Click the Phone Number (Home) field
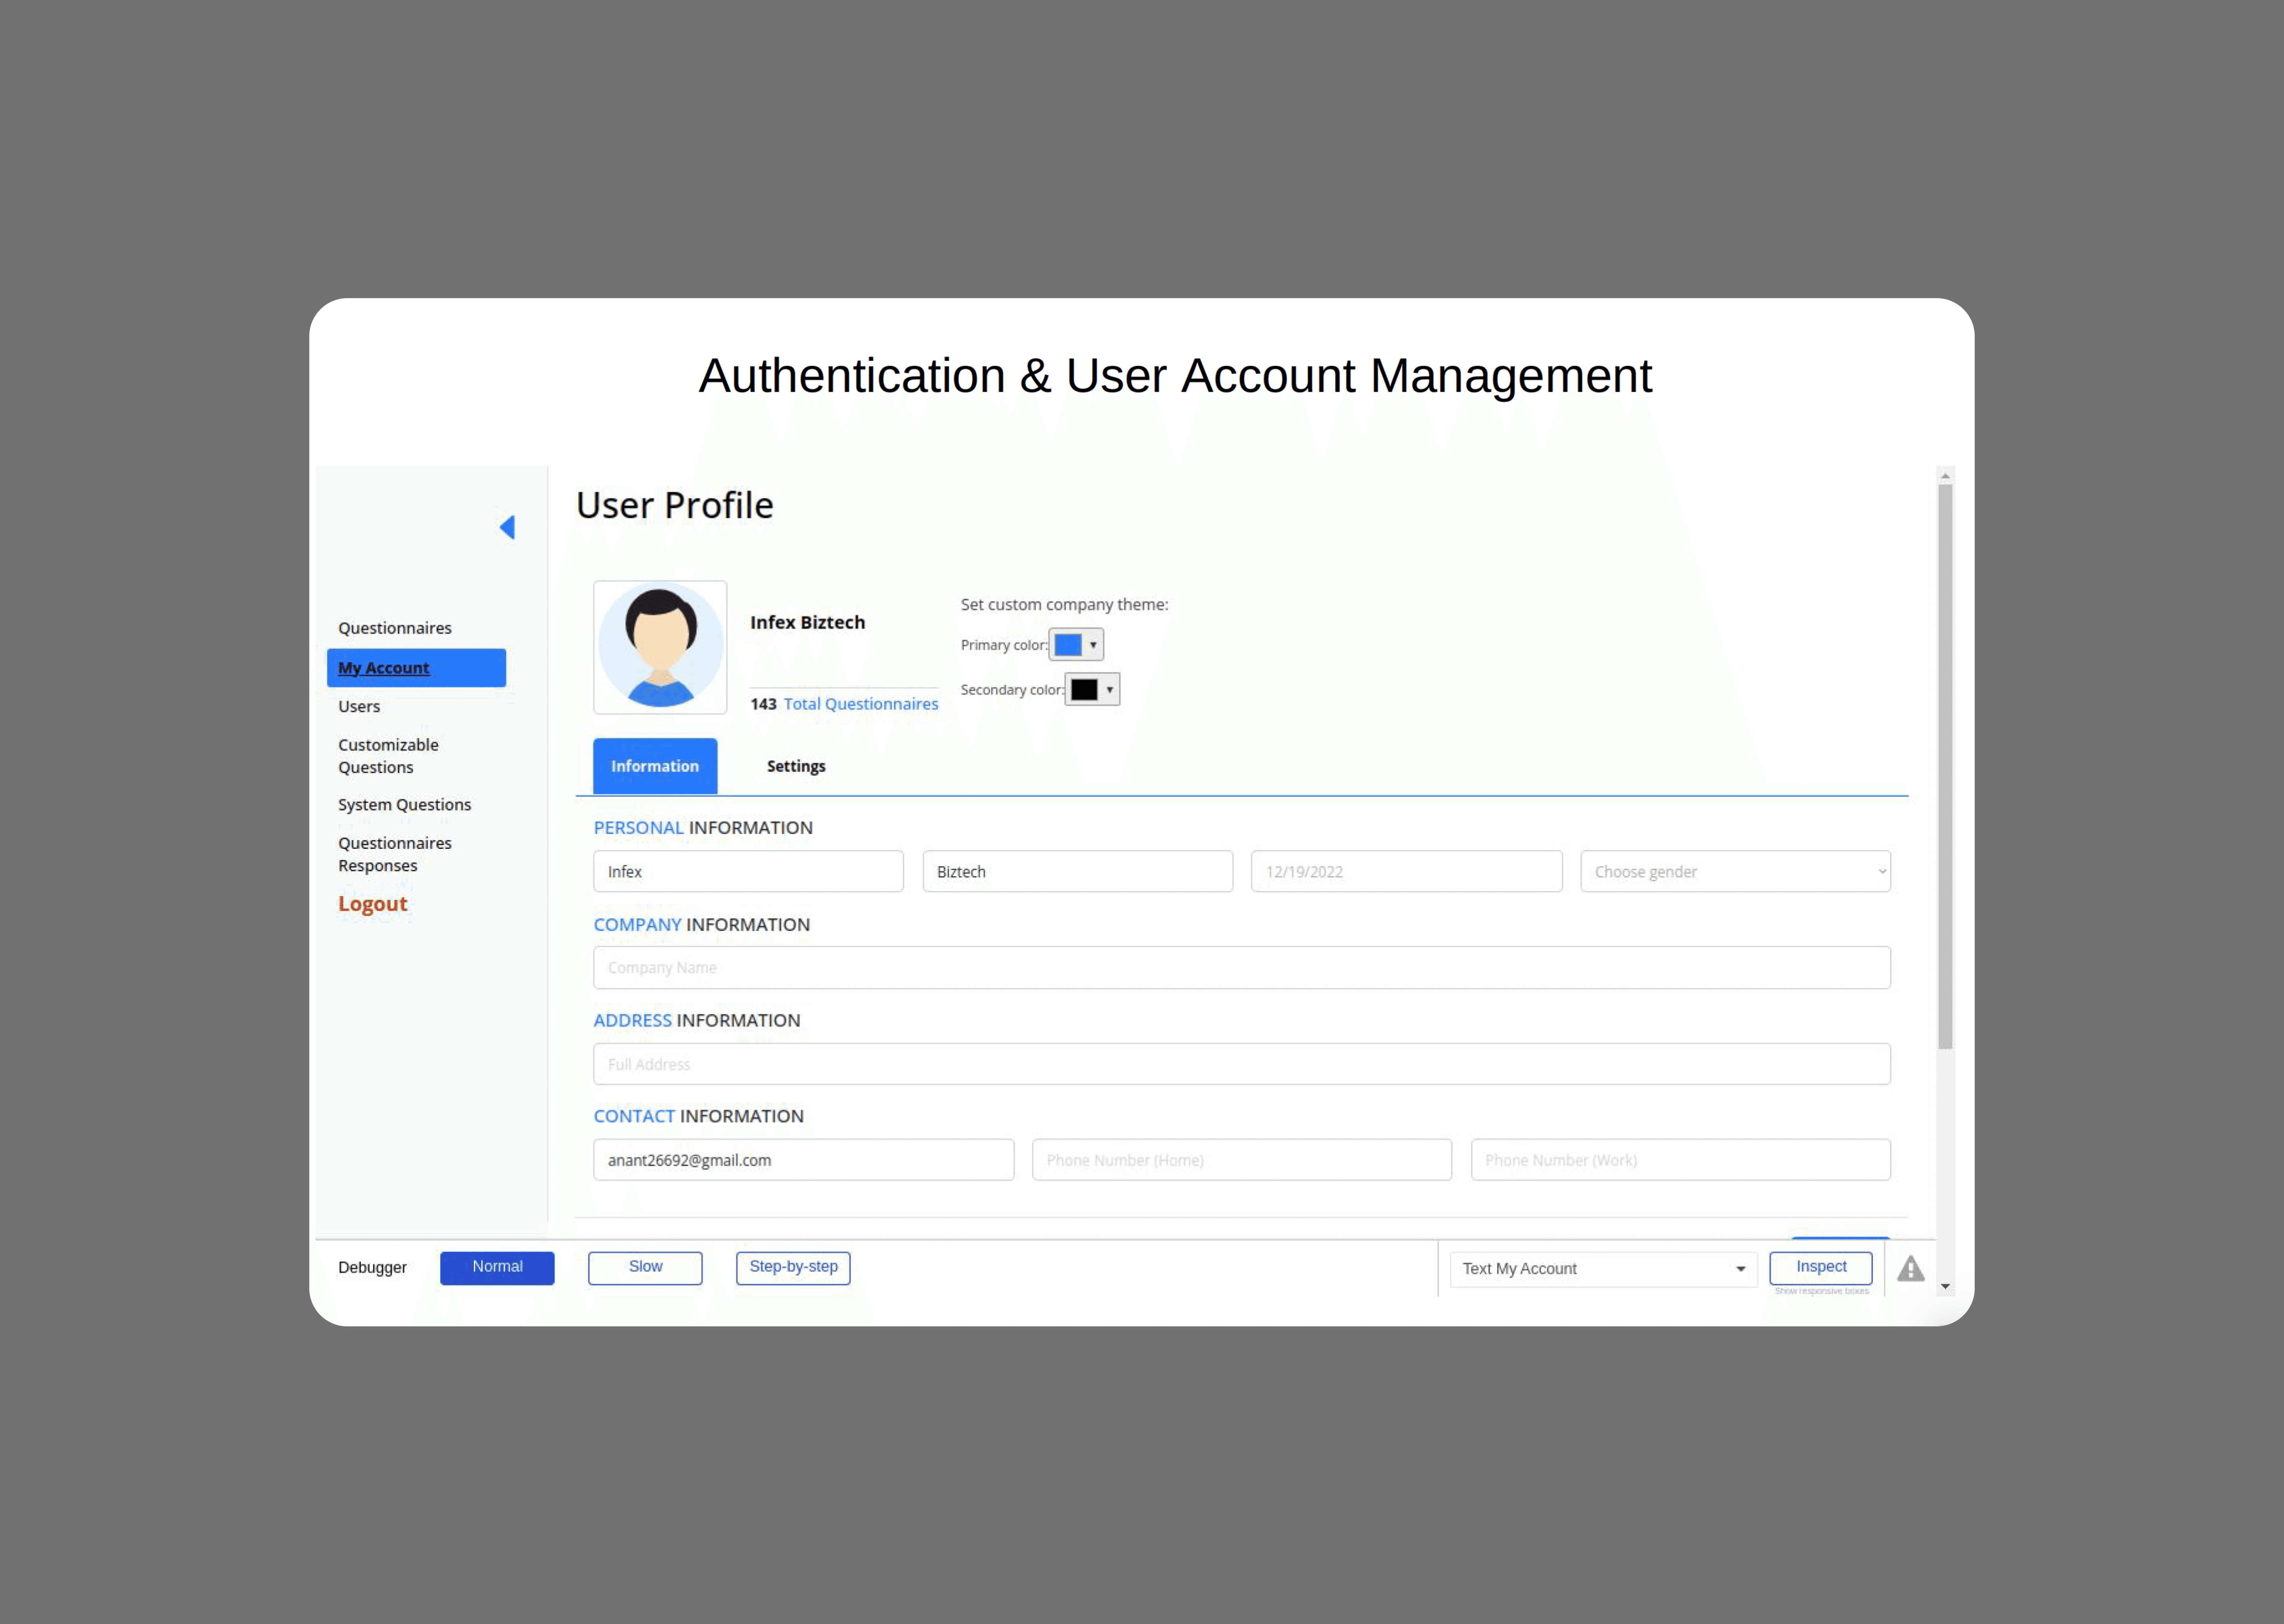This screenshot has height=1624, width=2284. coord(1242,1160)
